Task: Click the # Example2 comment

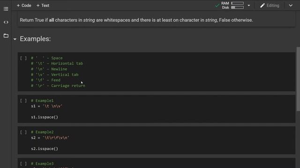Action: tap(42, 132)
